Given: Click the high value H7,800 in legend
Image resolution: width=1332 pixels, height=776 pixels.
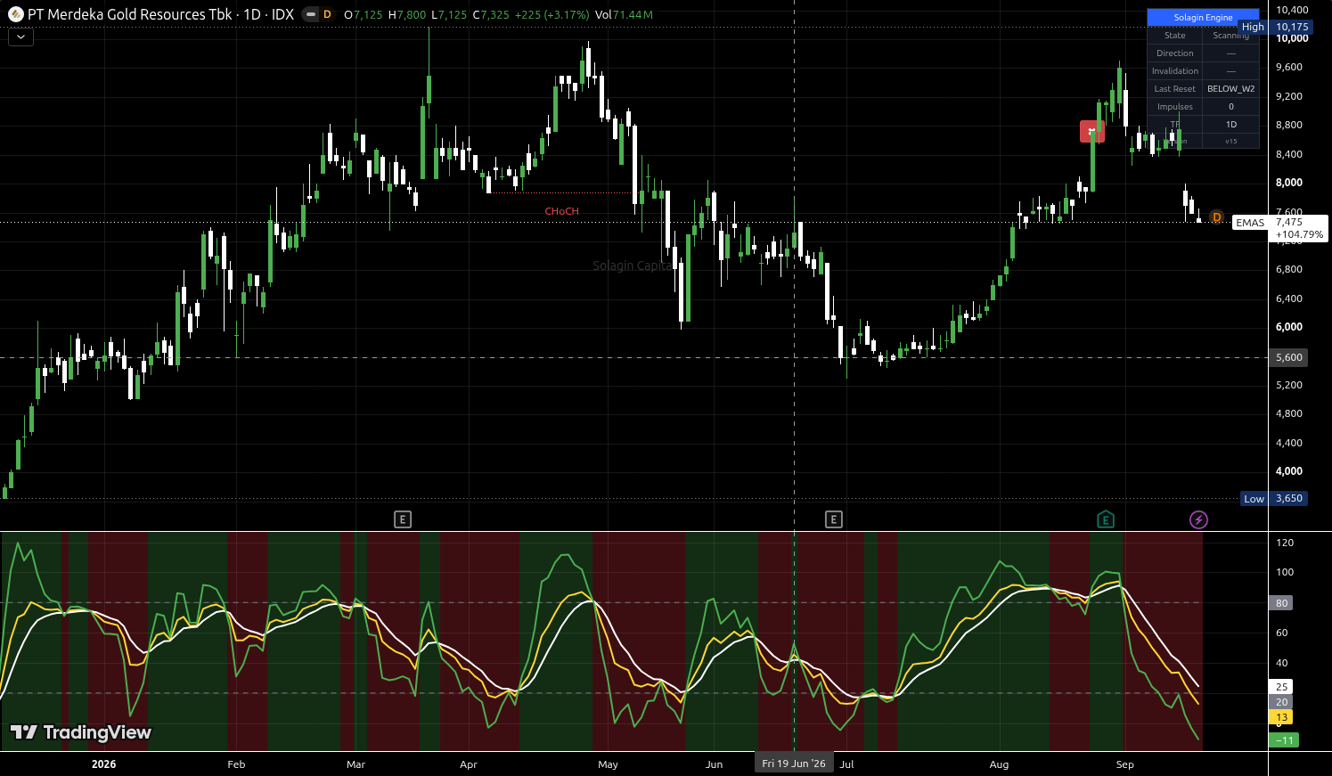Looking at the screenshot, I should [407, 15].
